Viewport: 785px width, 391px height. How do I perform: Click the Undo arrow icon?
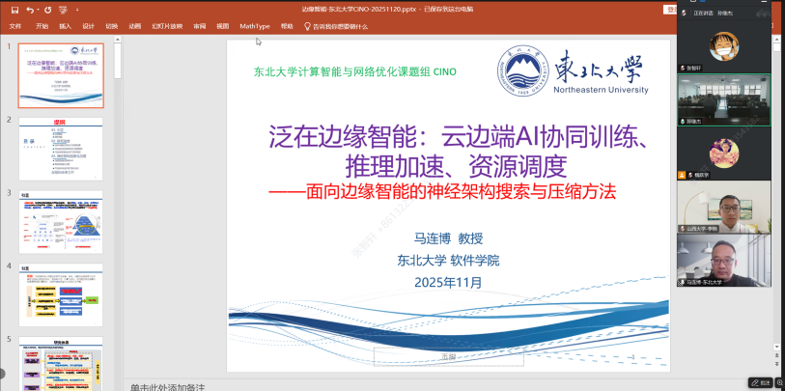(x=32, y=9)
